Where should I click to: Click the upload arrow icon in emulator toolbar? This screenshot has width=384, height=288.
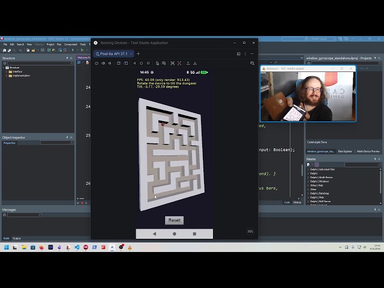click(188, 64)
